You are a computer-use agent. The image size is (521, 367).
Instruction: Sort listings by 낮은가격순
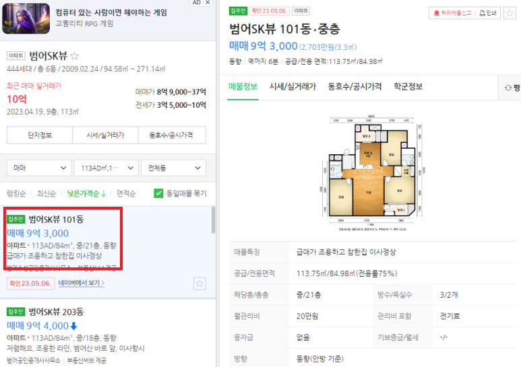click(x=86, y=193)
